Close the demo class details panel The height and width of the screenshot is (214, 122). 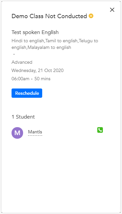pyautogui.click(x=112, y=10)
